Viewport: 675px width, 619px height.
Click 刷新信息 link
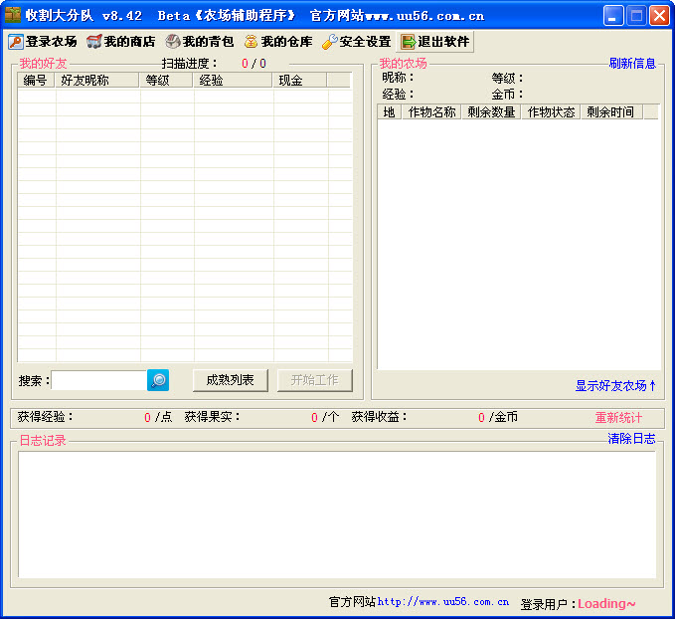tap(632, 64)
